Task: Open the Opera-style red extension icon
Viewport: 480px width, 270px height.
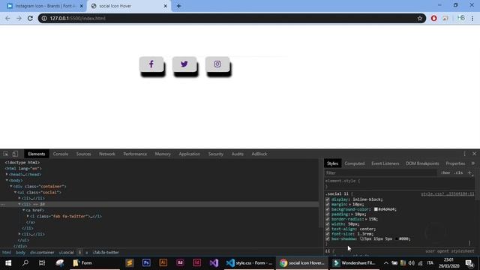Action: point(433,18)
